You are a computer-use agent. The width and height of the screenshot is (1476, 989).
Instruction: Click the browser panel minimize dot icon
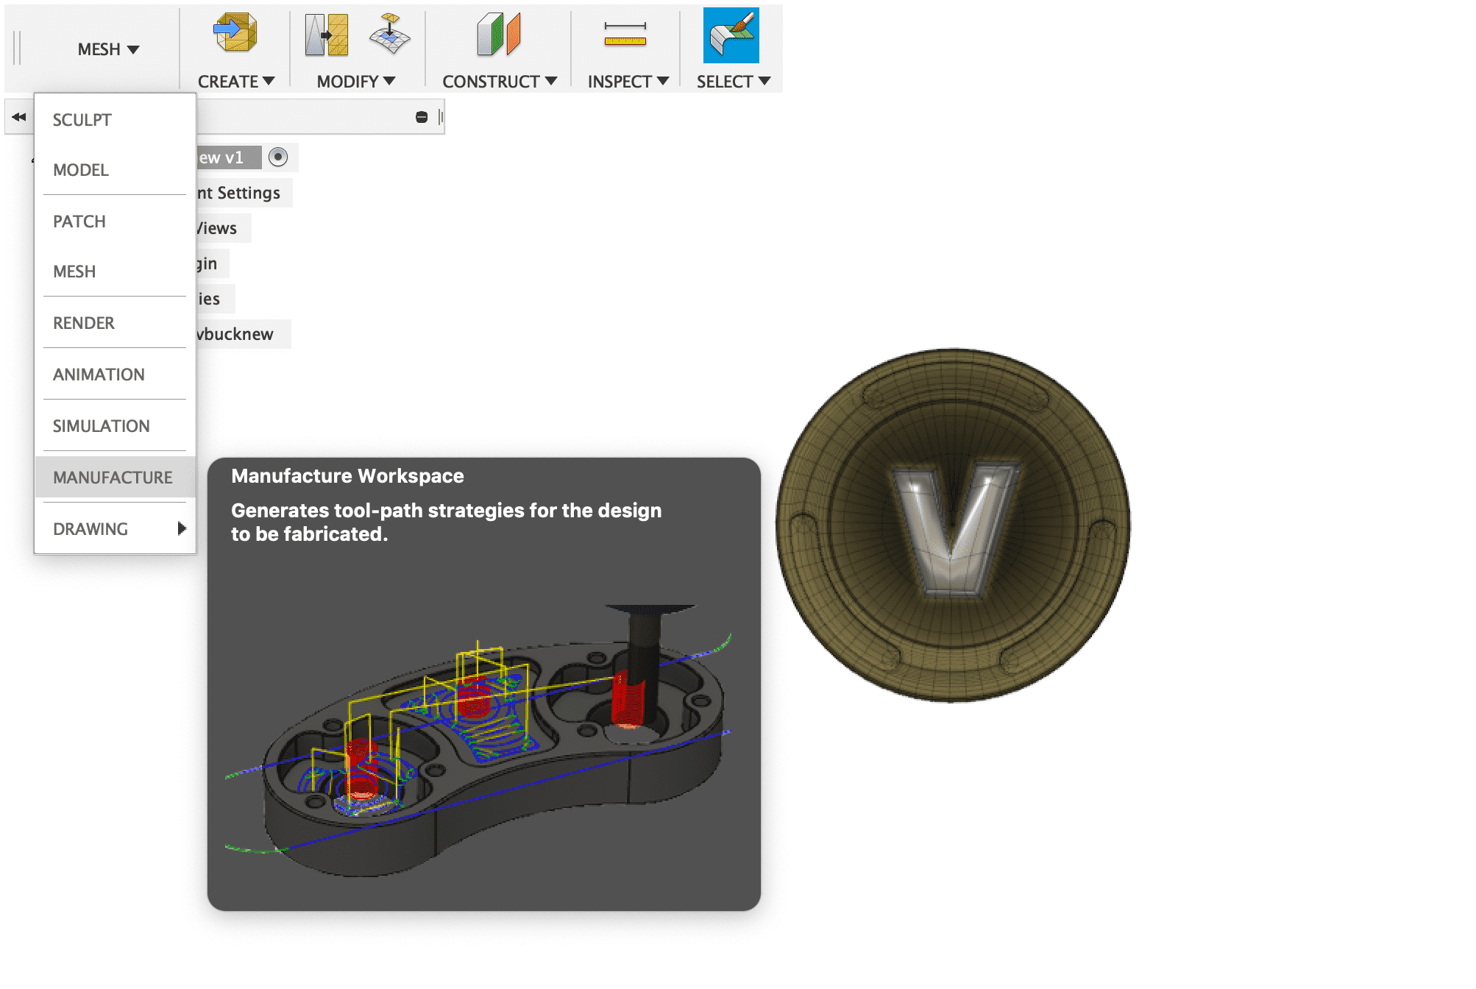(x=422, y=117)
